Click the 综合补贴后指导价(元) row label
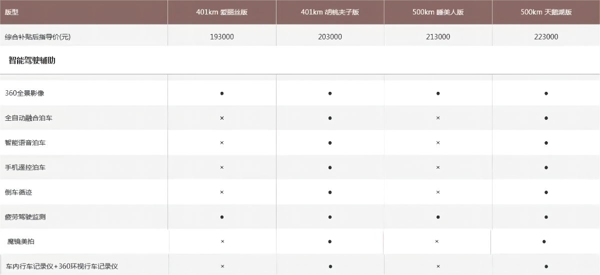The width and height of the screenshot is (600, 275). [37, 37]
